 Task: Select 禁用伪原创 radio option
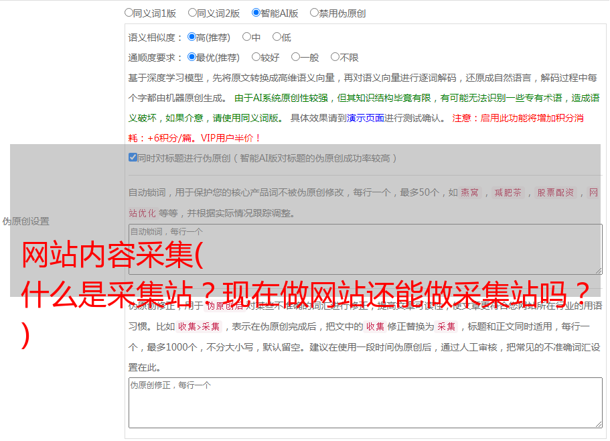314,13
